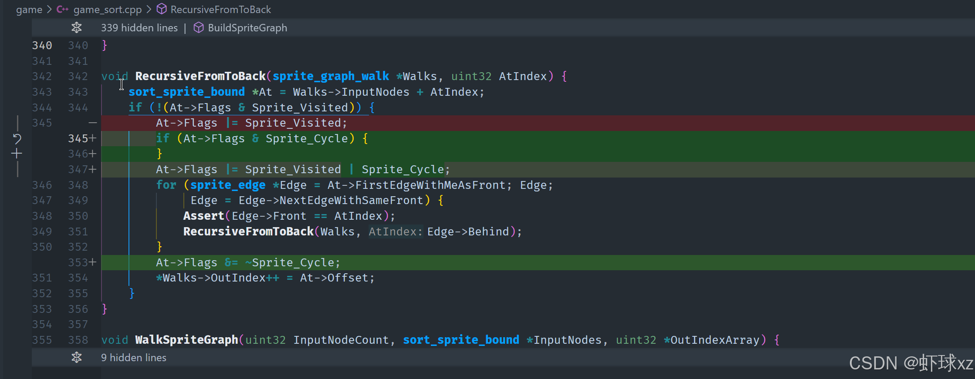The image size is (975, 379).
Task: Click the 339 hidden lines label
Action: click(139, 28)
